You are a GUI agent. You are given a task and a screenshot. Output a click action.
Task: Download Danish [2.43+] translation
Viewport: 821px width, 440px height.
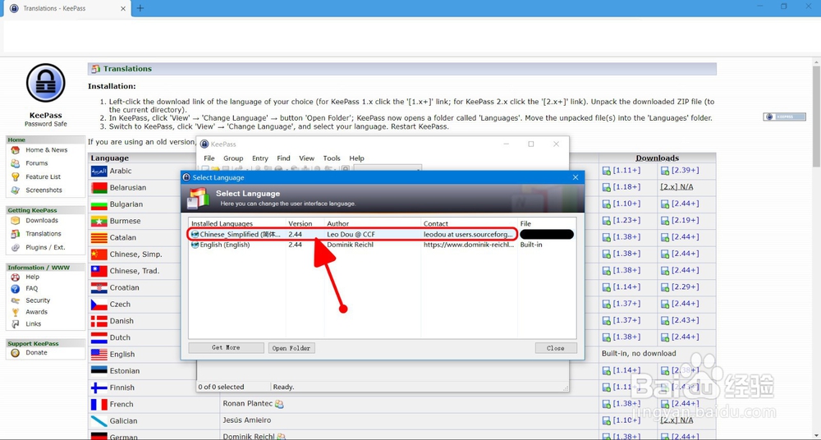685,320
